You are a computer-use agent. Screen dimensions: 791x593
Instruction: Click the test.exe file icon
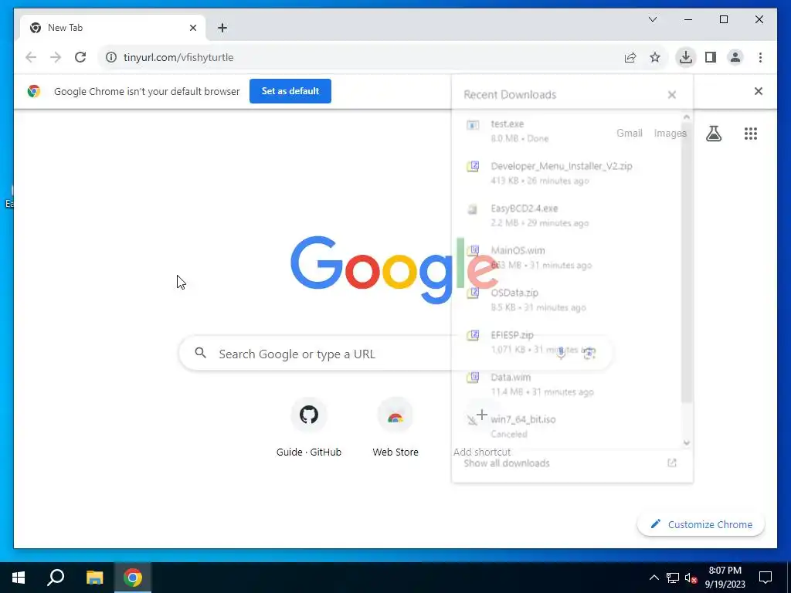pyautogui.click(x=473, y=125)
